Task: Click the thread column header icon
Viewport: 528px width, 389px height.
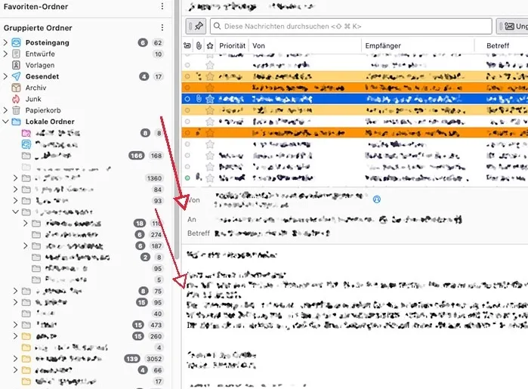Action: [x=187, y=45]
